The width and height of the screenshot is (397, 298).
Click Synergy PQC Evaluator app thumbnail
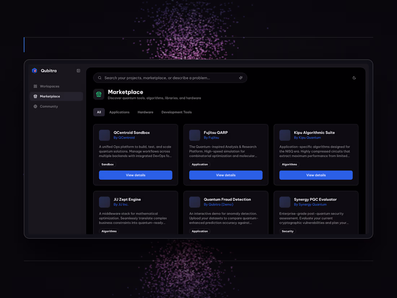(285, 202)
